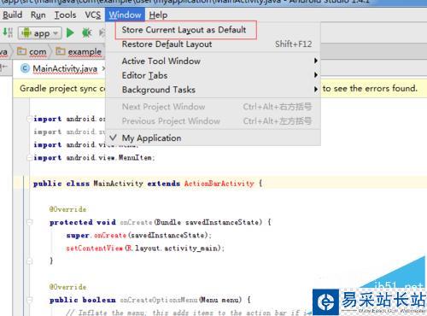427x316 pixels.
Task: Click the example folder breadcrumb
Action: [x=79, y=52]
